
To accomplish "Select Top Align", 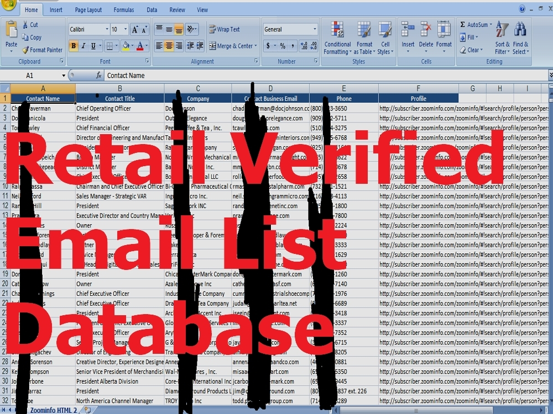I will (159, 29).
